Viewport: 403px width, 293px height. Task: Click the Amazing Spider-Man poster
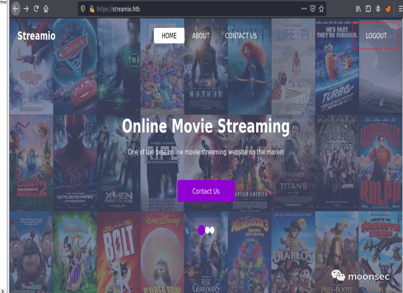(x=75, y=163)
